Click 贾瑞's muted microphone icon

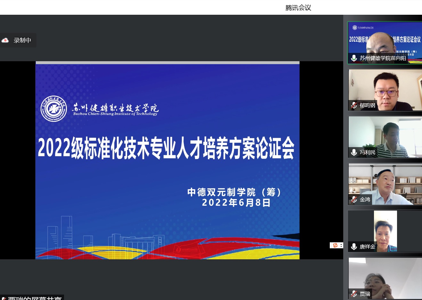[x=354, y=294]
